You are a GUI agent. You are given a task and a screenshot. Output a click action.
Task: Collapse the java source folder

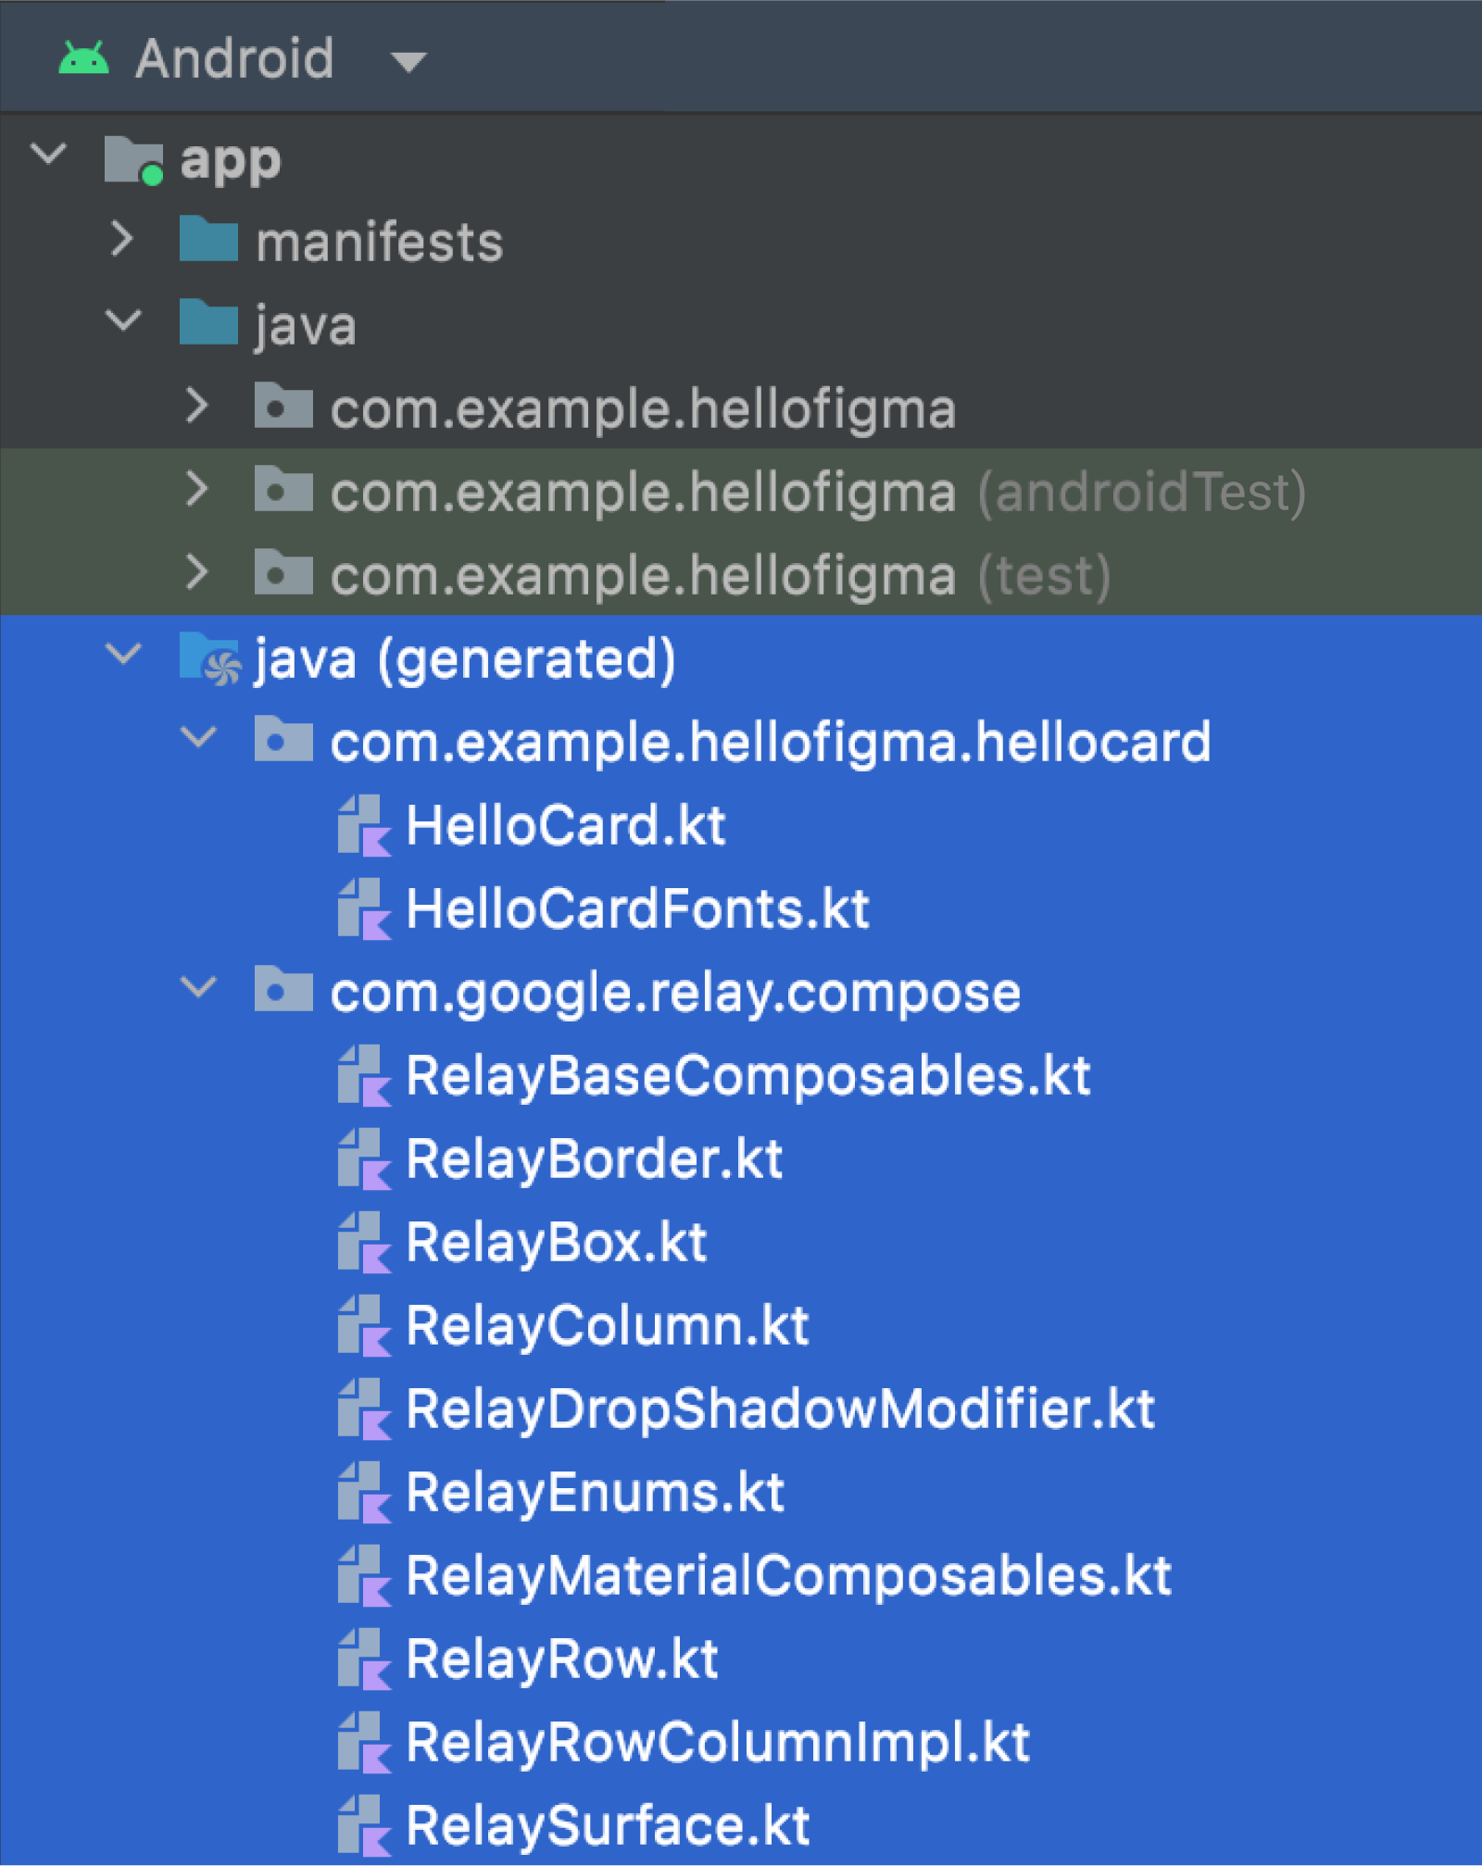(x=123, y=320)
